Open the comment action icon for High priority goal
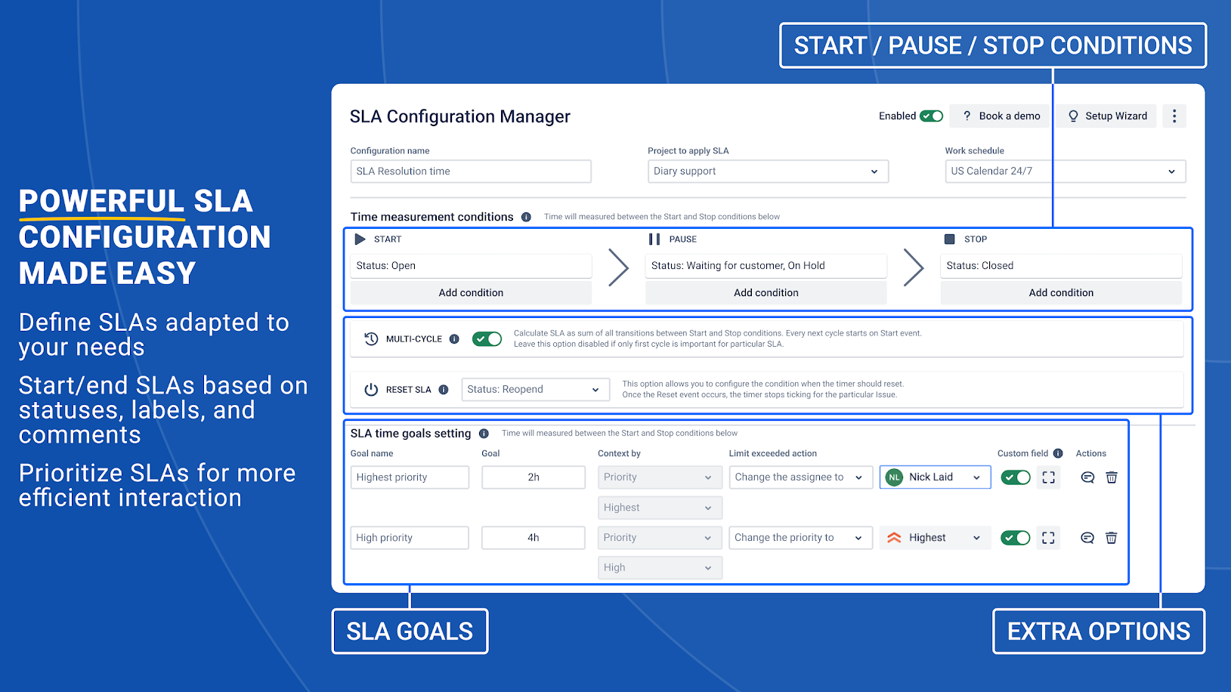 (1087, 537)
